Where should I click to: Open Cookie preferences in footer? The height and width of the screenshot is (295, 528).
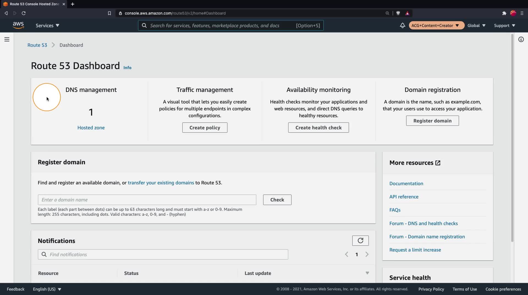click(x=503, y=289)
